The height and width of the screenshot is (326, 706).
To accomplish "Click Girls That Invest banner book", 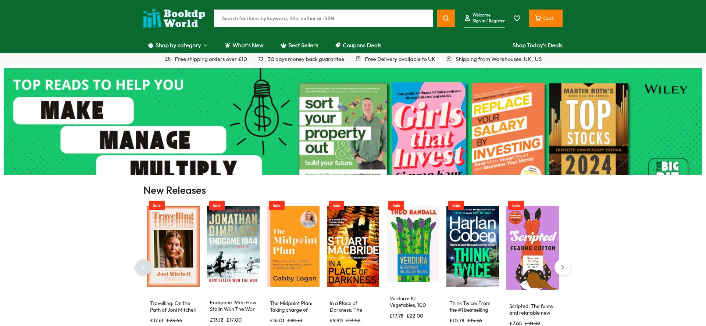I will coord(429,129).
